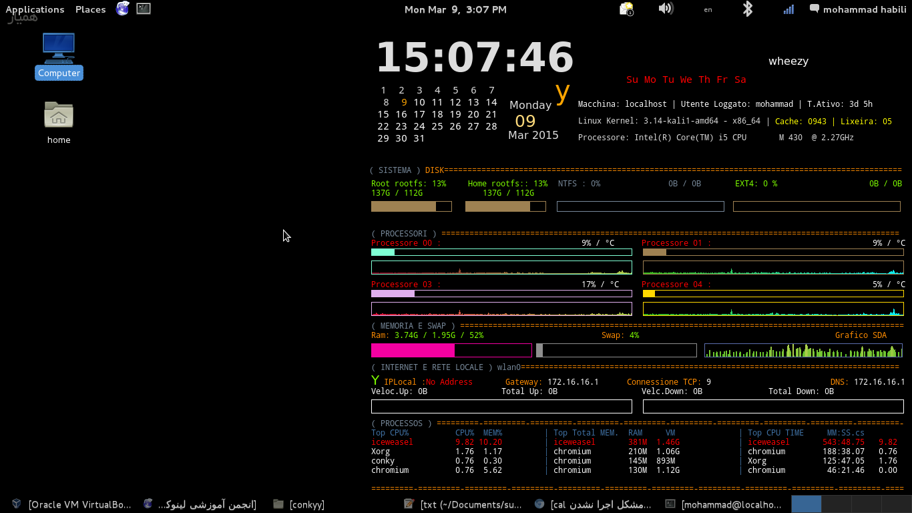Screen dimensions: 912x513
Task: Open the Applications menu
Action: (x=35, y=9)
